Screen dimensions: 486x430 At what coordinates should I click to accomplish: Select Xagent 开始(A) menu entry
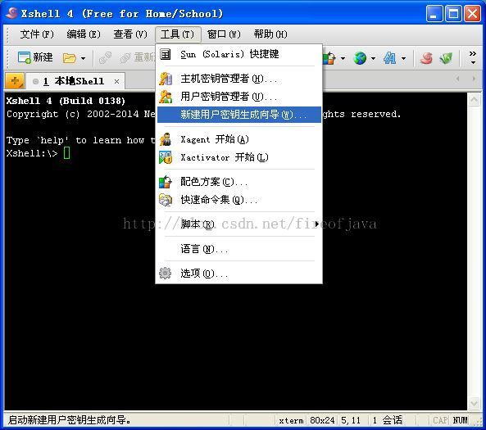point(238,139)
